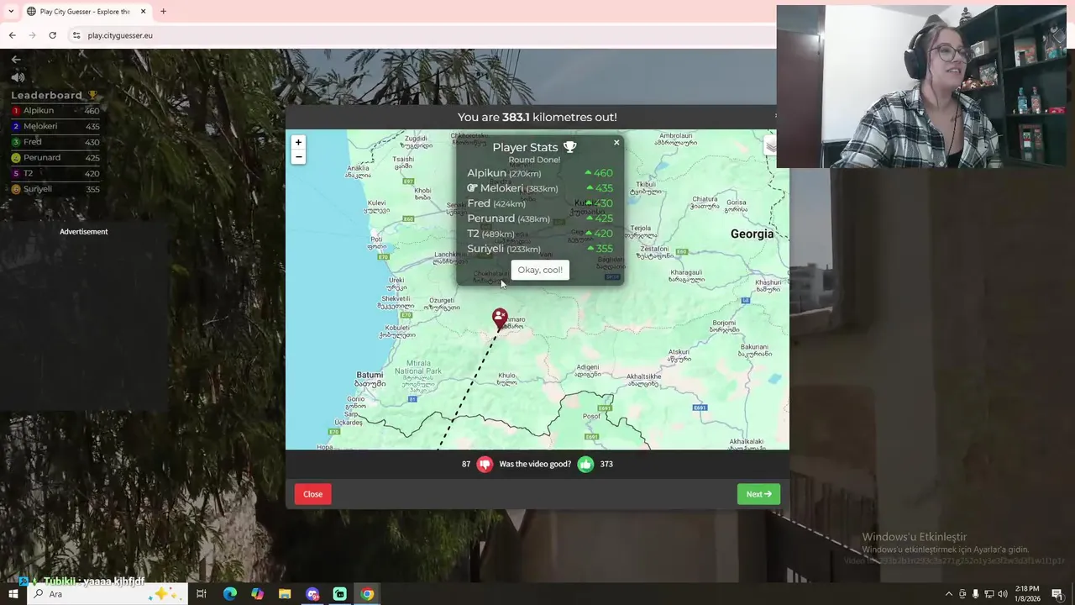Open the Windows Start menu
1075x605 pixels.
[x=13, y=594]
